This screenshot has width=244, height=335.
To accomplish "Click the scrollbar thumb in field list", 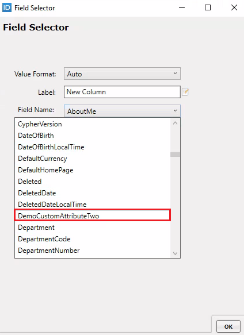I will point(175,155).
